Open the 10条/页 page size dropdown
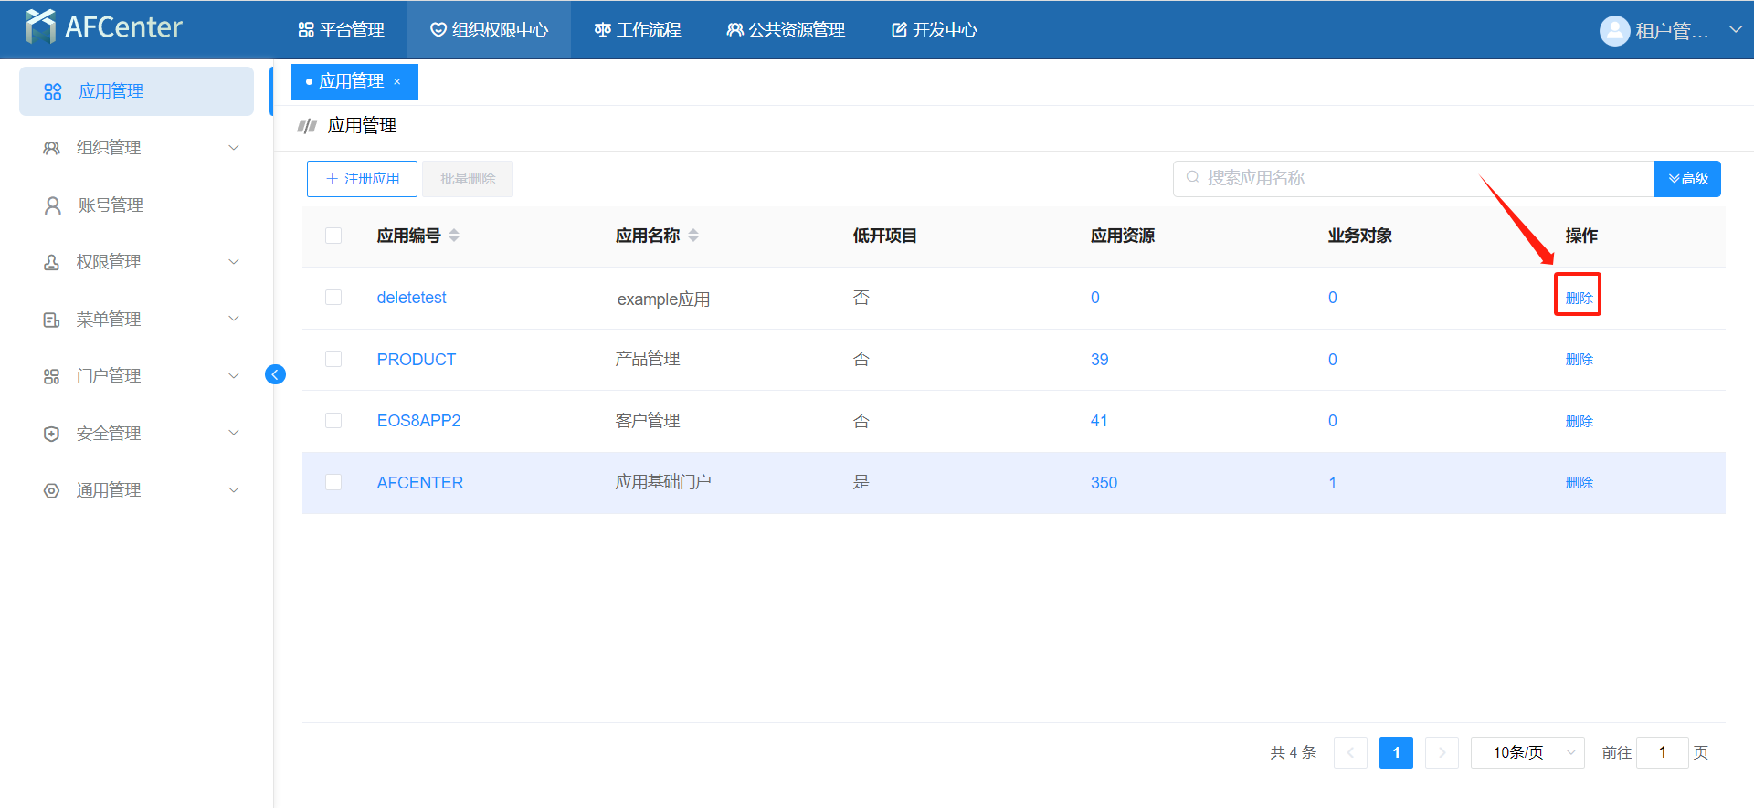 coord(1527,752)
